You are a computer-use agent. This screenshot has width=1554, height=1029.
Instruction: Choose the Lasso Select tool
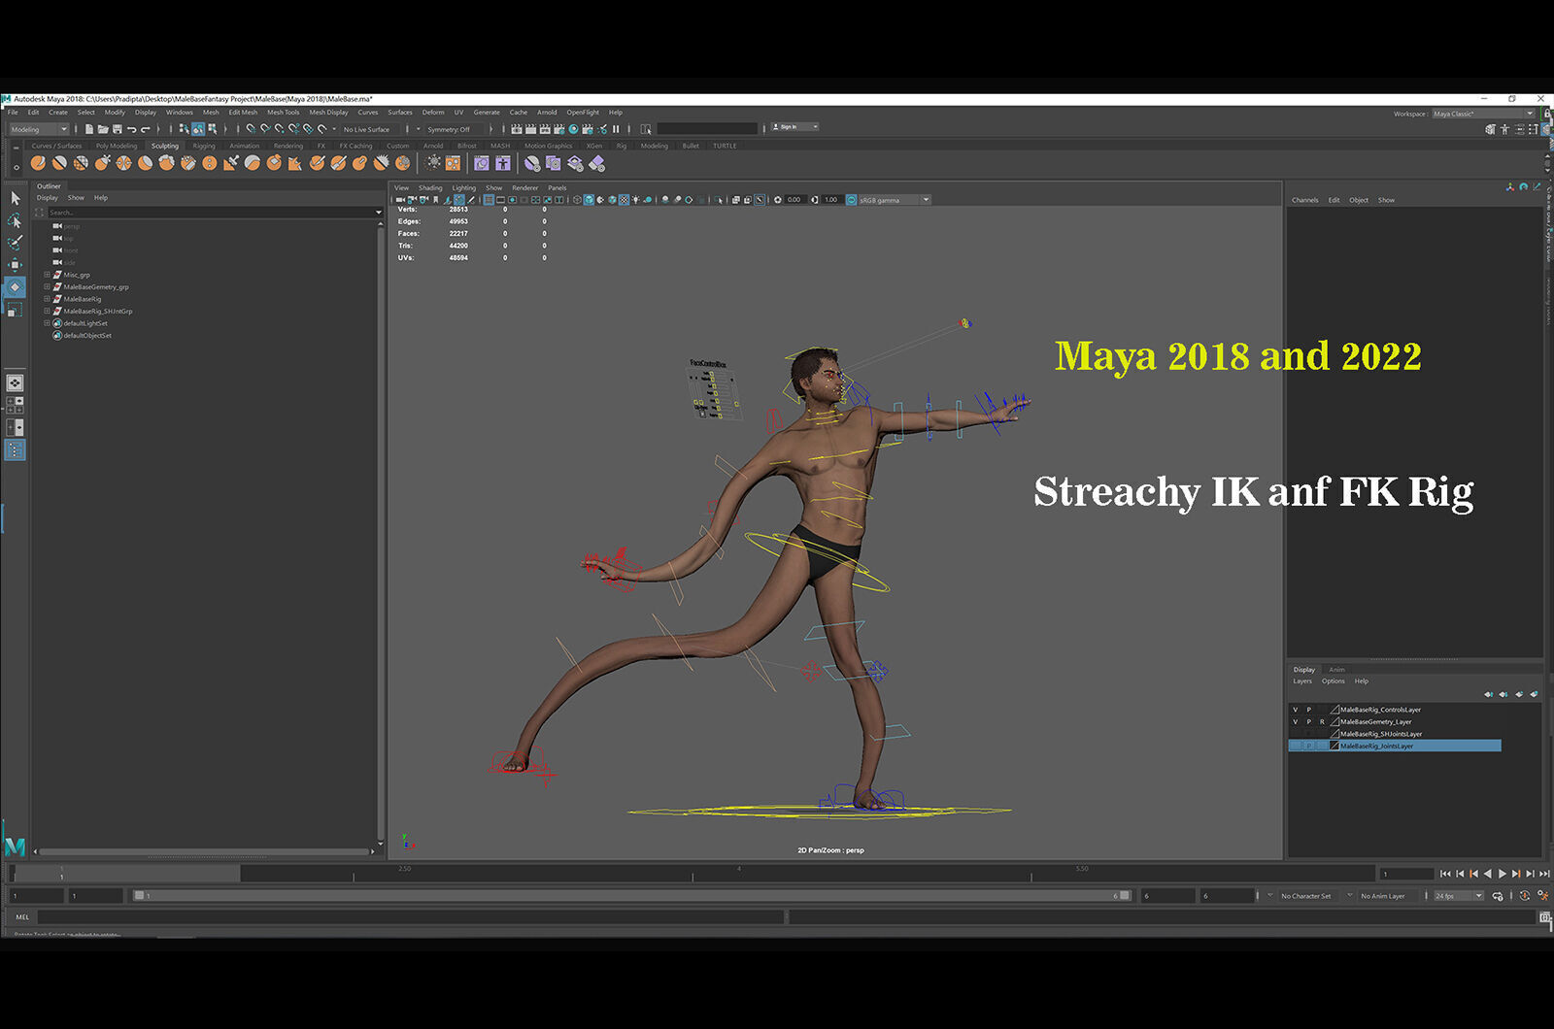pos(15,220)
